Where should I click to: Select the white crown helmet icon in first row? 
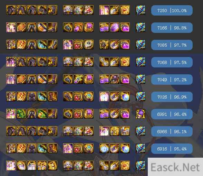pos(68,10)
